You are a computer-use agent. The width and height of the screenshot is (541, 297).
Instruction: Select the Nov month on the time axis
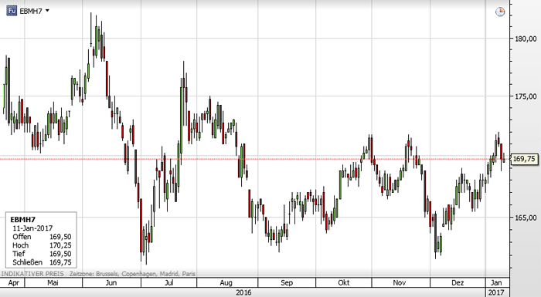tap(400, 283)
